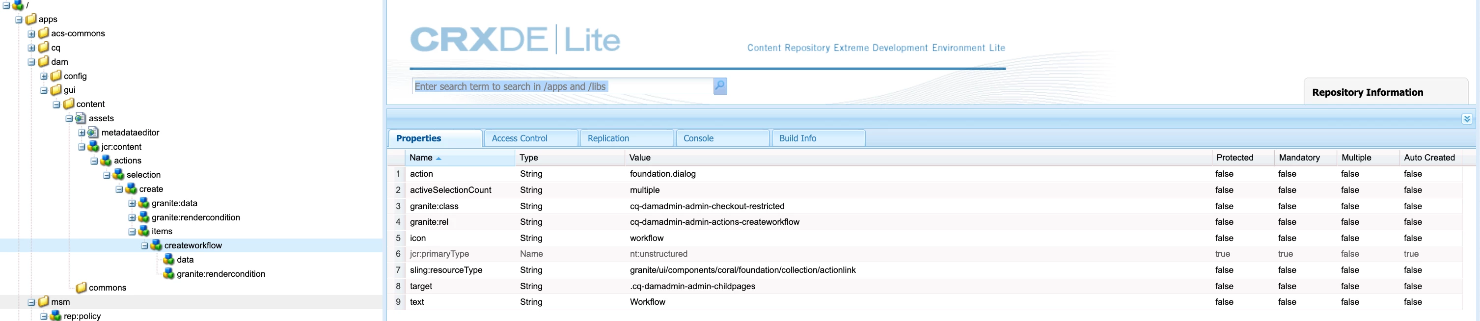This screenshot has height=321, width=1480.
Task: Collapse the createworkflow node
Action: tap(145, 246)
